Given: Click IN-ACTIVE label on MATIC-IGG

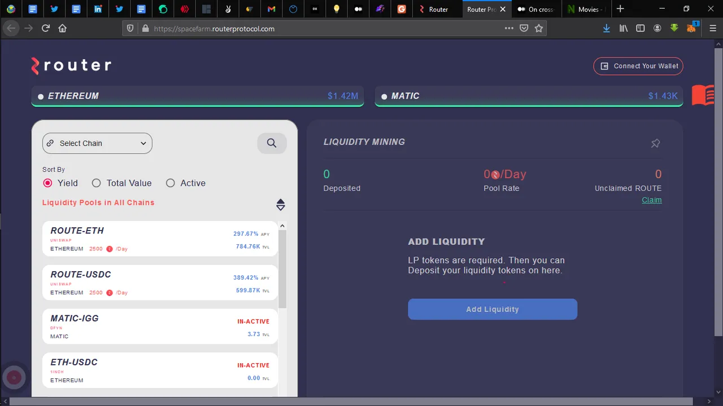Looking at the screenshot, I should [x=254, y=321].
